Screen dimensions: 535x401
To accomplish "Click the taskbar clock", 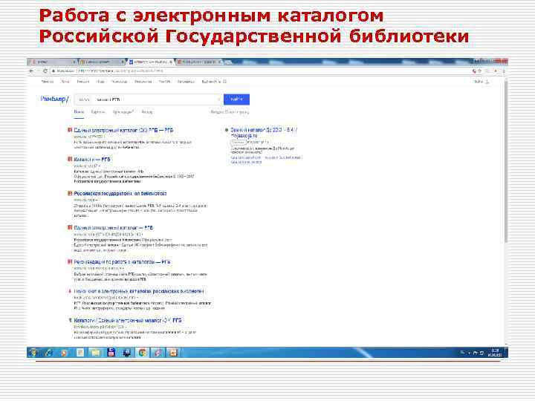I will click(x=495, y=353).
